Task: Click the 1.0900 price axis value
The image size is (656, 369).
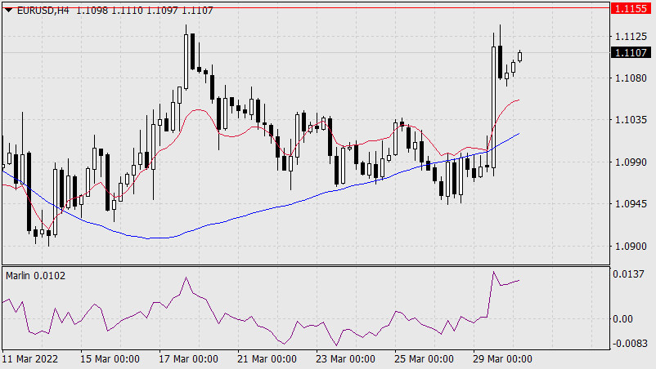Action: (631, 246)
